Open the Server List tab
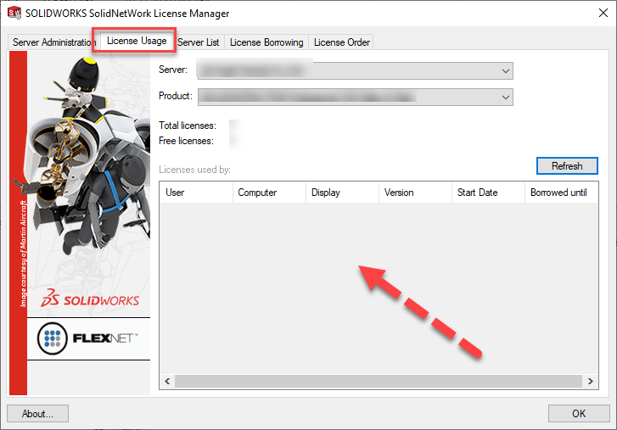Image resolution: width=617 pixels, height=430 pixels. click(199, 42)
